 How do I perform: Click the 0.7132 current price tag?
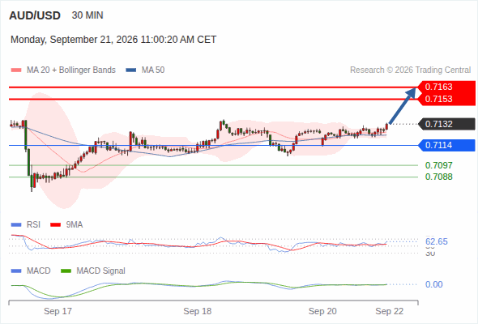446,124
